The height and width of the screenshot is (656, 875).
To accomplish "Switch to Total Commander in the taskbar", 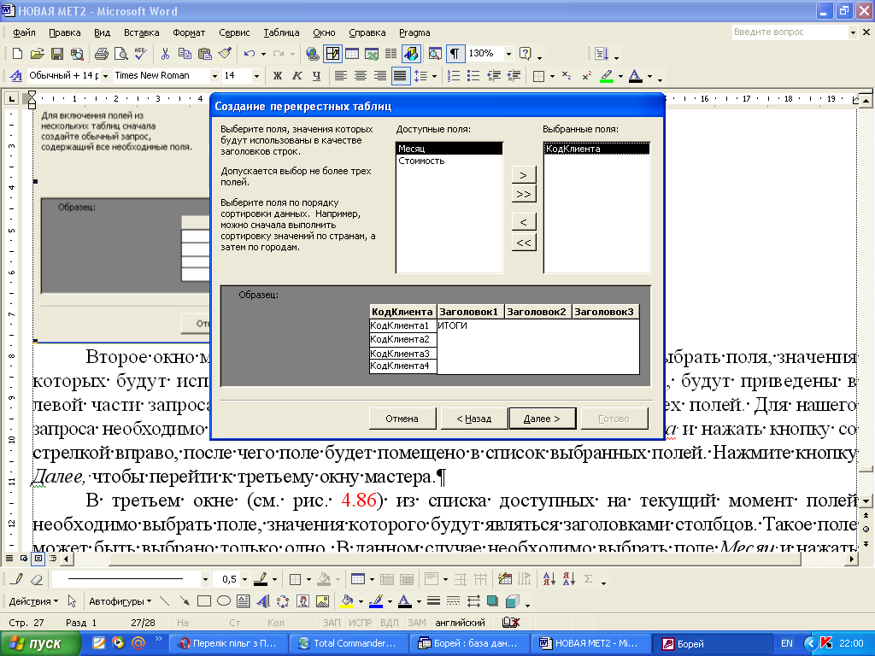I will [347, 643].
